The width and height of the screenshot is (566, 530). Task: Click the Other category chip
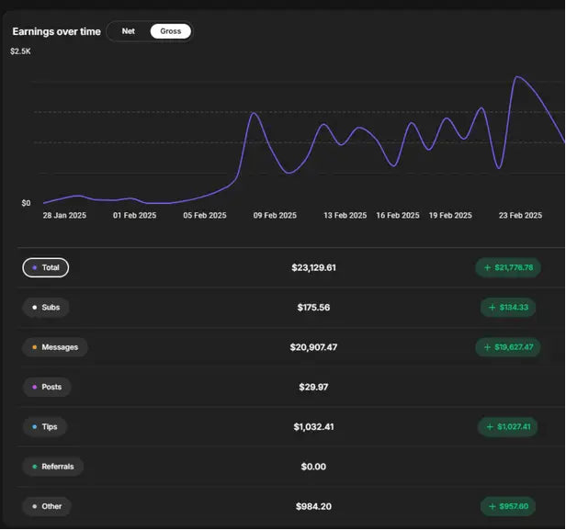[47, 506]
